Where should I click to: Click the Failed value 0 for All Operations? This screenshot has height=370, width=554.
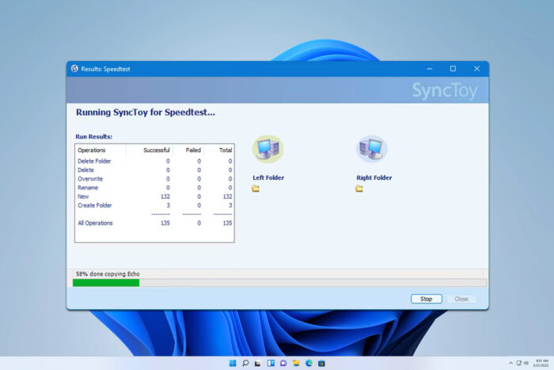coord(199,223)
